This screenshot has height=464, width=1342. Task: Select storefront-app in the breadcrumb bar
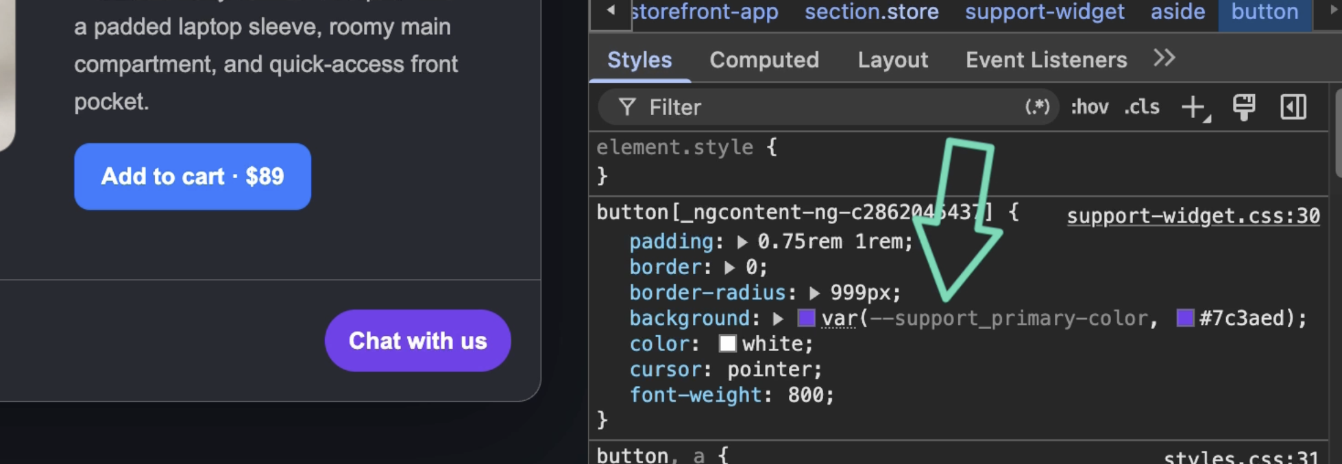pos(705,12)
